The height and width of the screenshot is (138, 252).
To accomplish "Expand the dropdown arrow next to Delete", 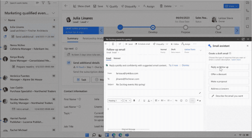I will pyautogui.click(x=176, y=6).
